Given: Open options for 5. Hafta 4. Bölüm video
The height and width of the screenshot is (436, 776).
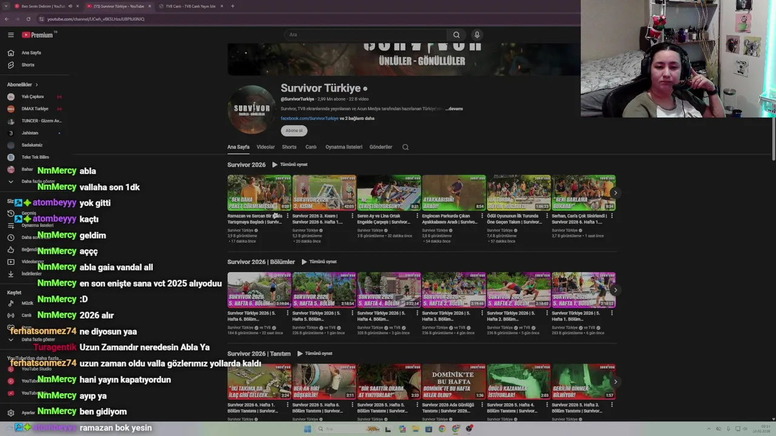Looking at the screenshot, I should (x=417, y=314).
